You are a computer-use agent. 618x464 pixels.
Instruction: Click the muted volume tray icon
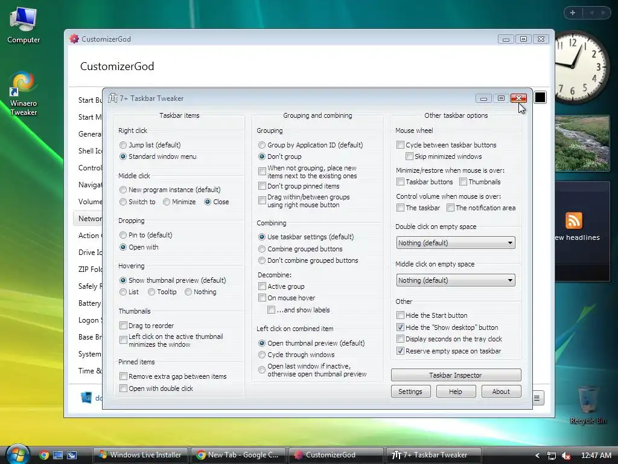tap(566, 456)
